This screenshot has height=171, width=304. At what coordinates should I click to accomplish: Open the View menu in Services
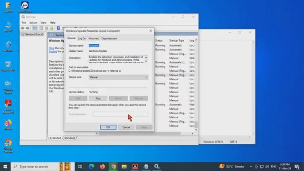coord(43,23)
